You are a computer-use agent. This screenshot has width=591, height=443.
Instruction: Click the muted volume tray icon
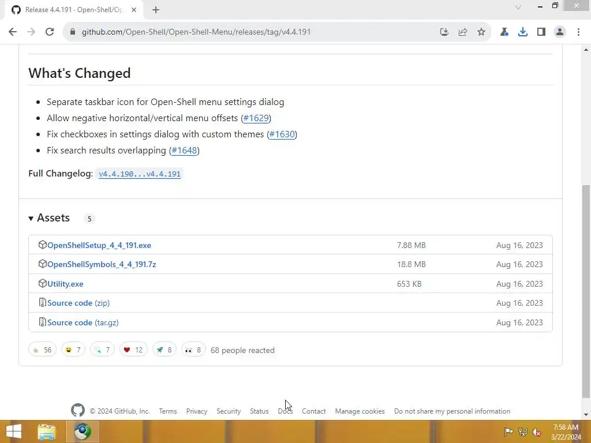537,431
